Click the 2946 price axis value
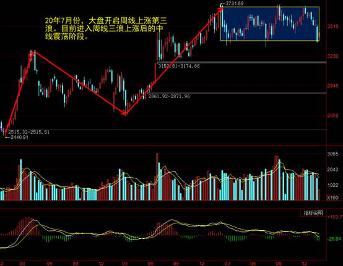 [332, 86]
